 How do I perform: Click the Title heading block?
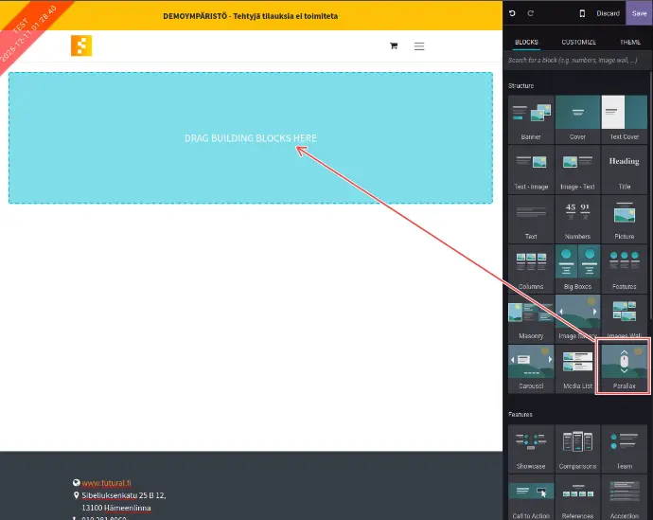[x=624, y=169]
